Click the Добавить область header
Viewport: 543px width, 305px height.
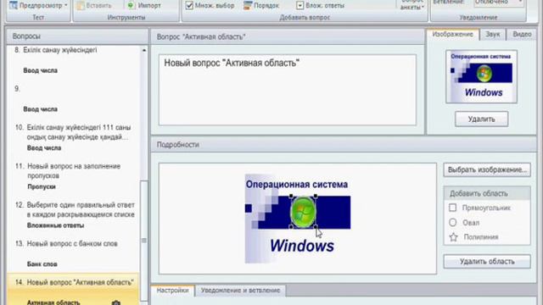(x=487, y=193)
